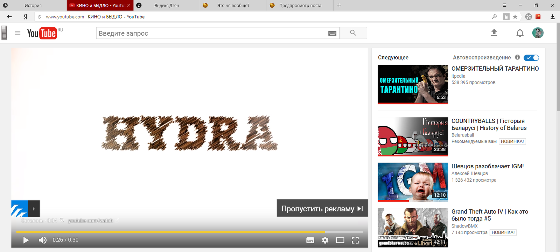Open the browser main menu lines
Viewport: 560px width, 252px height.
click(x=504, y=5)
